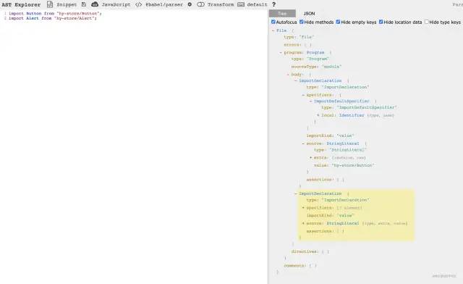Screen dimensions: 463x284
Task: Collapse the highlighted ImportDeclaration node
Action: [x=296, y=193]
